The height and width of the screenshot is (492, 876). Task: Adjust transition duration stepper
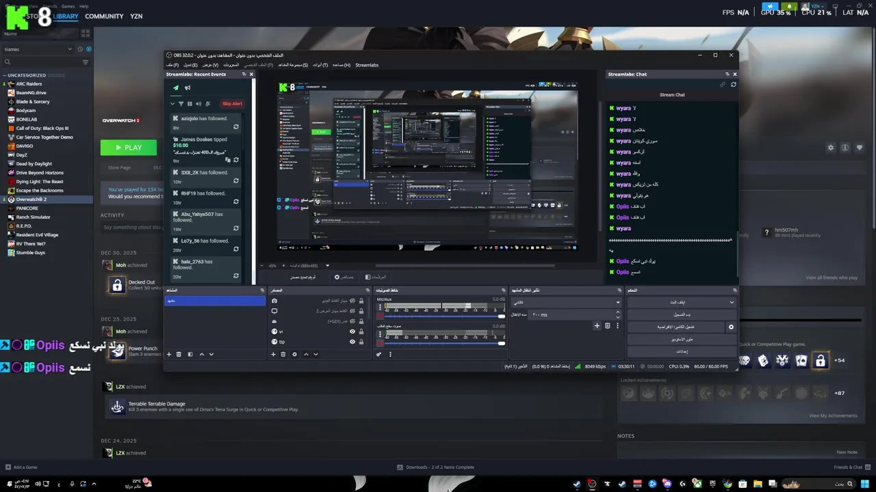tap(618, 314)
